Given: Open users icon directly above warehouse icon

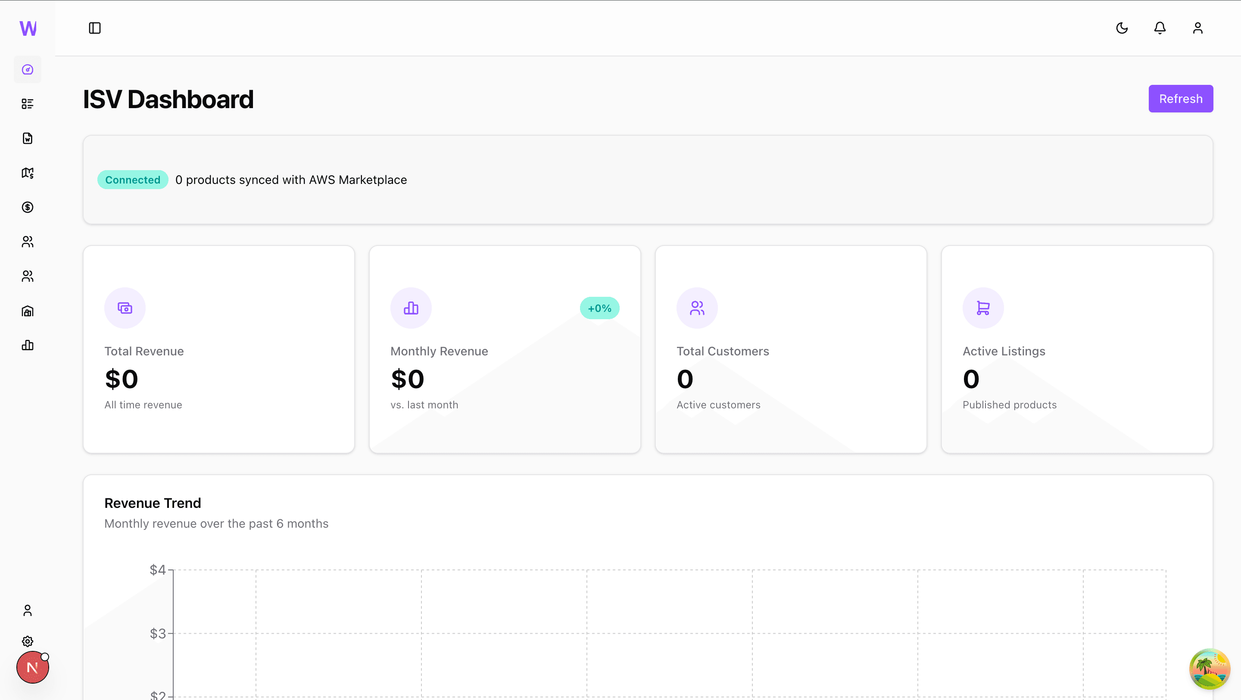Looking at the screenshot, I should pyautogui.click(x=28, y=276).
